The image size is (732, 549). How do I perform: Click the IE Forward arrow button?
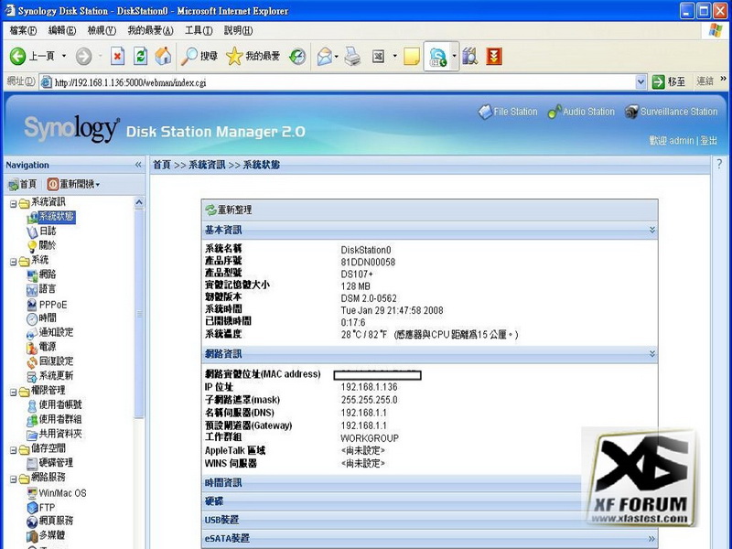click(84, 57)
